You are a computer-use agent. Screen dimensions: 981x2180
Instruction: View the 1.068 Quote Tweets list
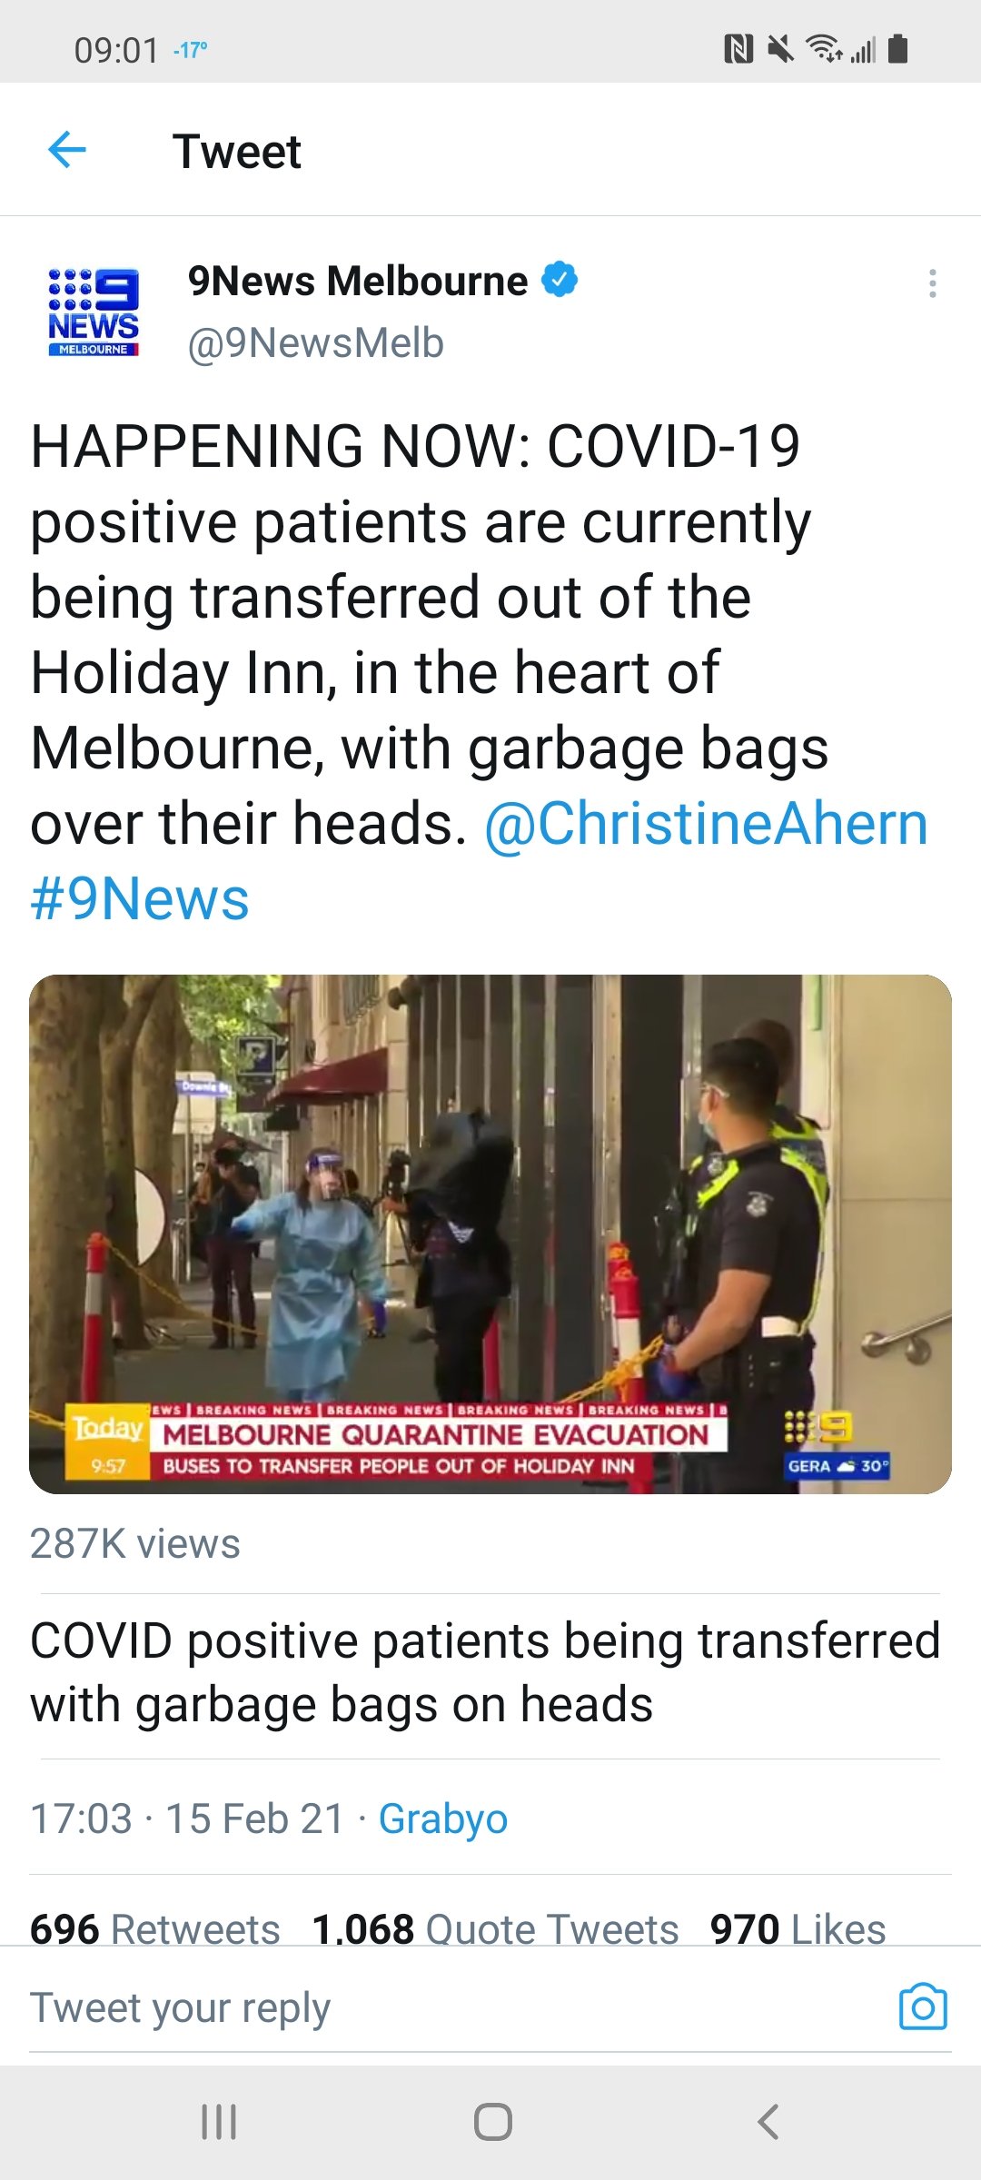495,1927
